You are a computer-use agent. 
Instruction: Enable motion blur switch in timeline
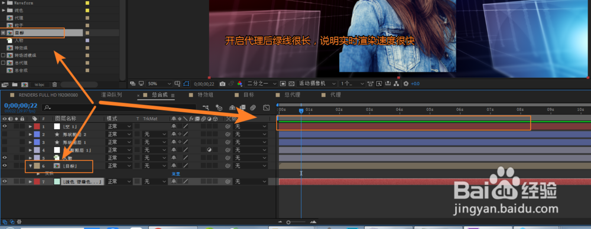point(253,107)
